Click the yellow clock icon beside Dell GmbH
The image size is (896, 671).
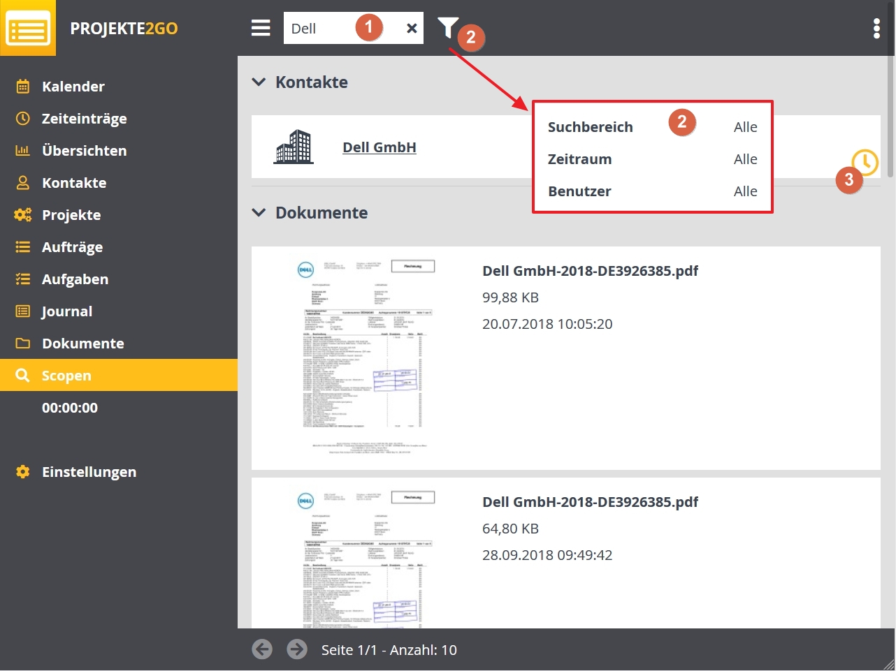pos(865,162)
